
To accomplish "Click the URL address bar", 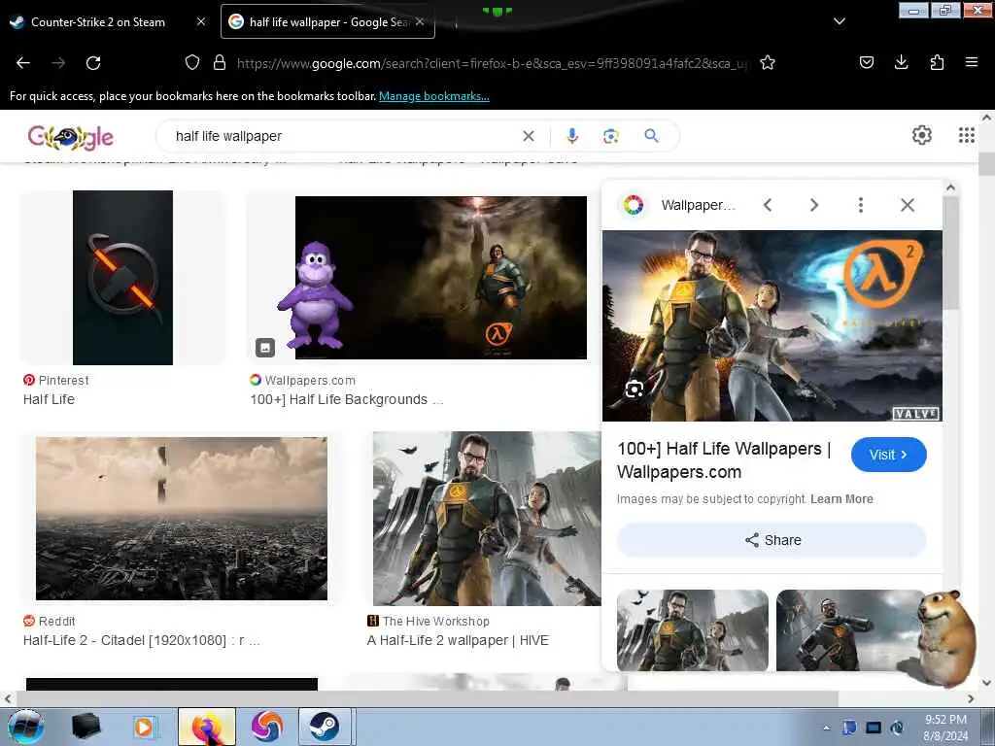I will (x=492, y=63).
